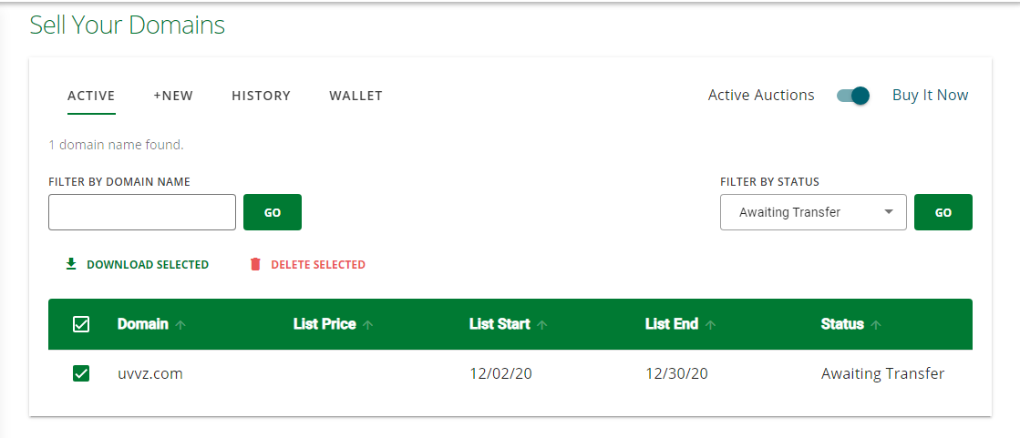Image resolution: width=1020 pixels, height=438 pixels.
Task: Uncheck the uvvz.com row checkbox
Action: pos(81,373)
